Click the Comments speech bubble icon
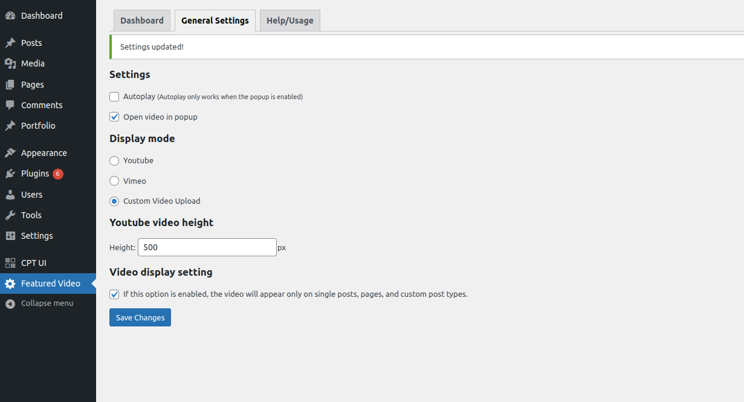Image resolution: width=744 pixels, height=402 pixels. (x=10, y=105)
